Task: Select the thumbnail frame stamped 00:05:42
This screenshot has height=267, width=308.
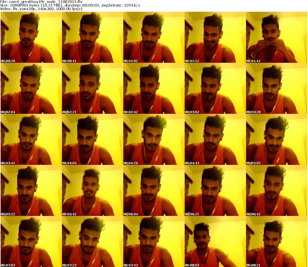Action: [93, 190]
